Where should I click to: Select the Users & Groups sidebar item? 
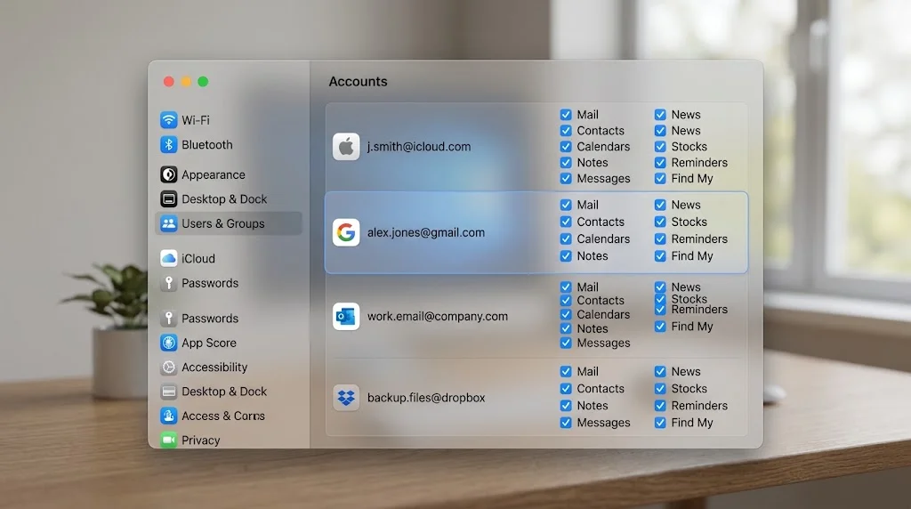(x=229, y=223)
